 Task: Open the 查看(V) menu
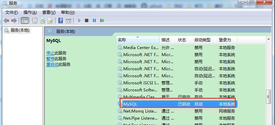tap(49, 12)
